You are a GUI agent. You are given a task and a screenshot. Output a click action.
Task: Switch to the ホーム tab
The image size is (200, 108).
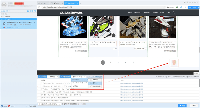tap(43, 3)
